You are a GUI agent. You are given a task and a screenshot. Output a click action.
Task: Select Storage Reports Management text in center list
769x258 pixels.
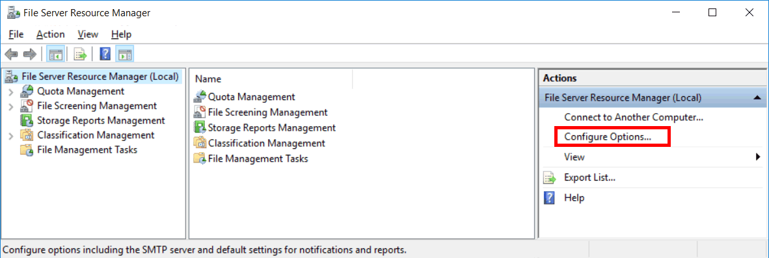272,128
